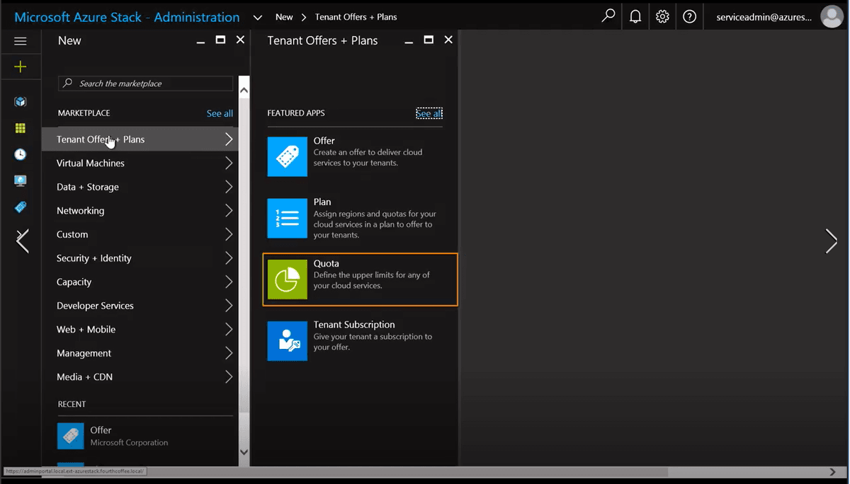The image size is (850, 484).
Task: Click Microsoft Azure Stack - Administration title
Action: [127, 17]
